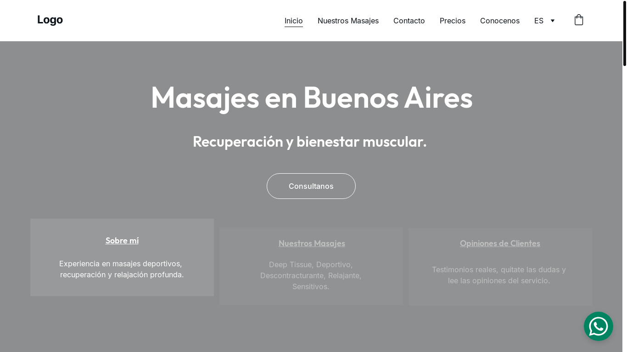Open the Precios menu item

click(453, 21)
